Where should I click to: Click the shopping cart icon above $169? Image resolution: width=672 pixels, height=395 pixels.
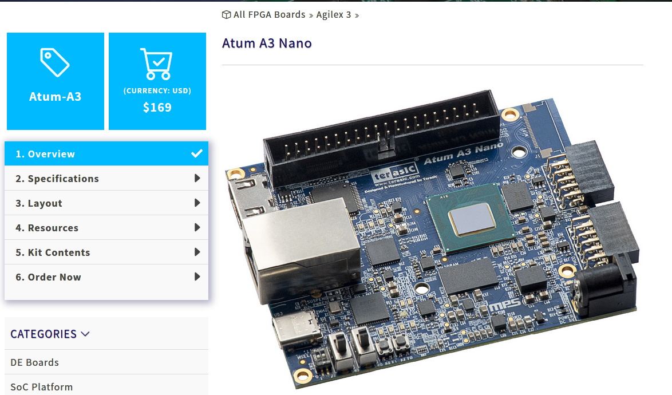point(157,64)
